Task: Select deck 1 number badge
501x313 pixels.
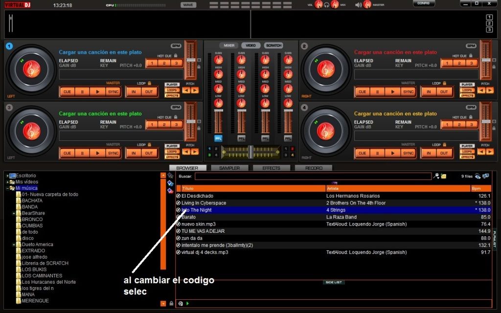Action: (x=9, y=46)
